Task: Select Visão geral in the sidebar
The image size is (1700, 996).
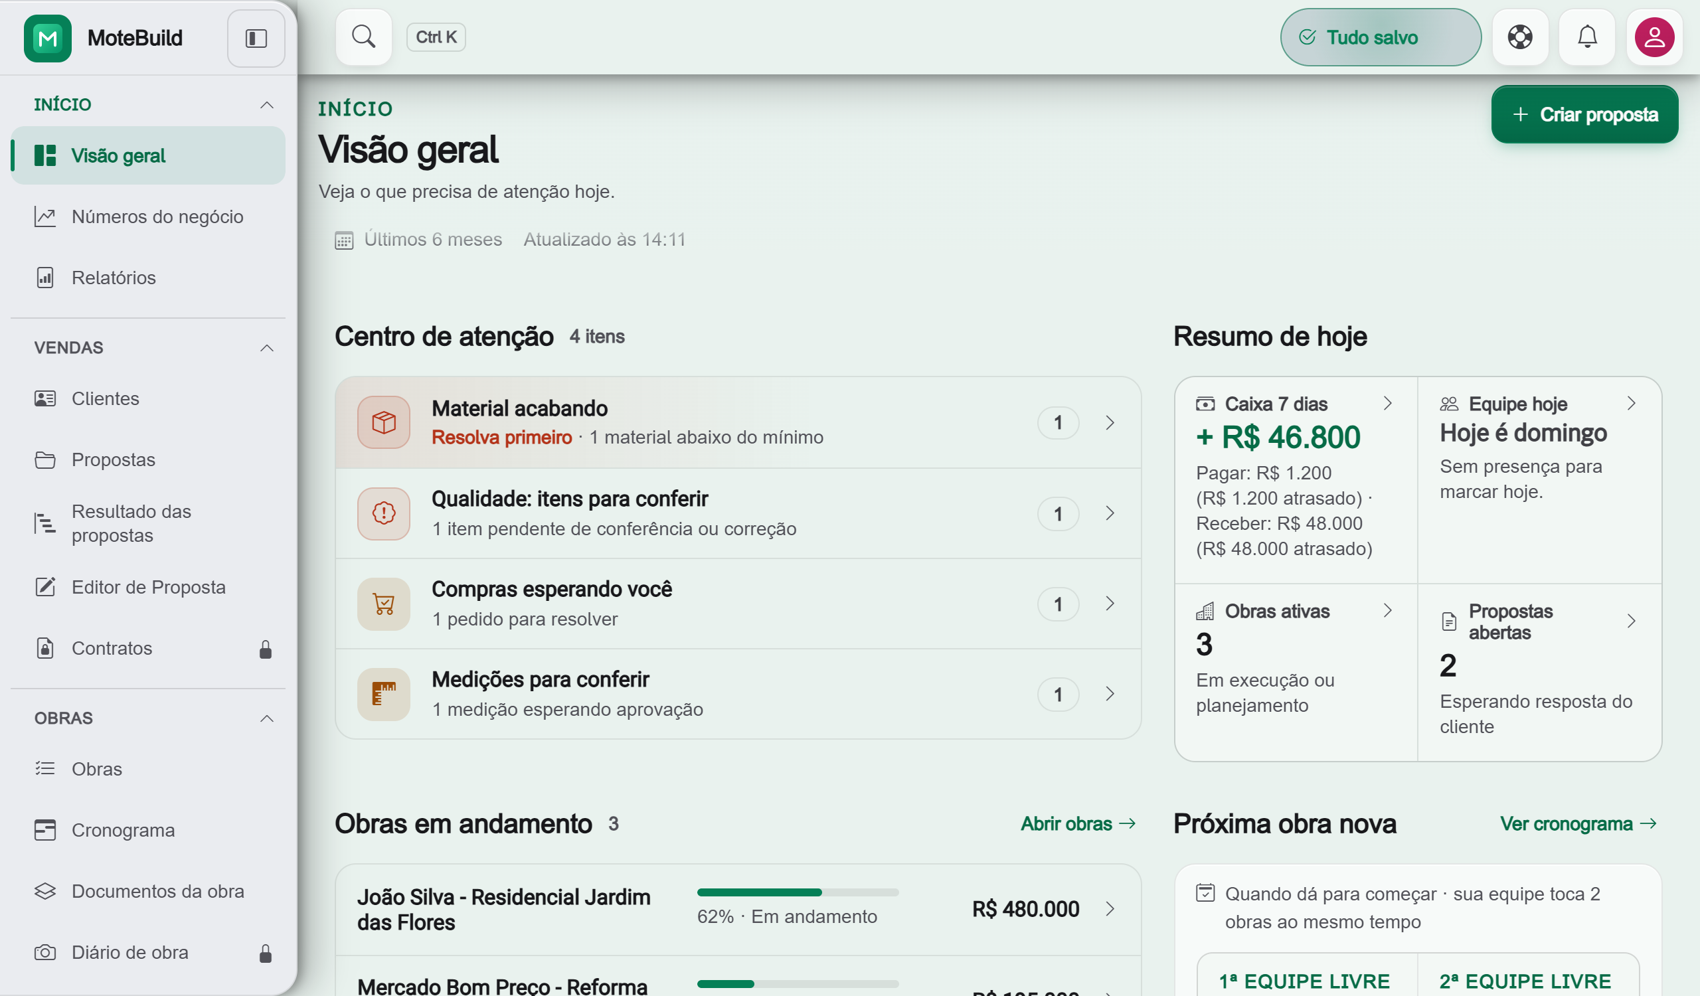Action: tap(148, 156)
